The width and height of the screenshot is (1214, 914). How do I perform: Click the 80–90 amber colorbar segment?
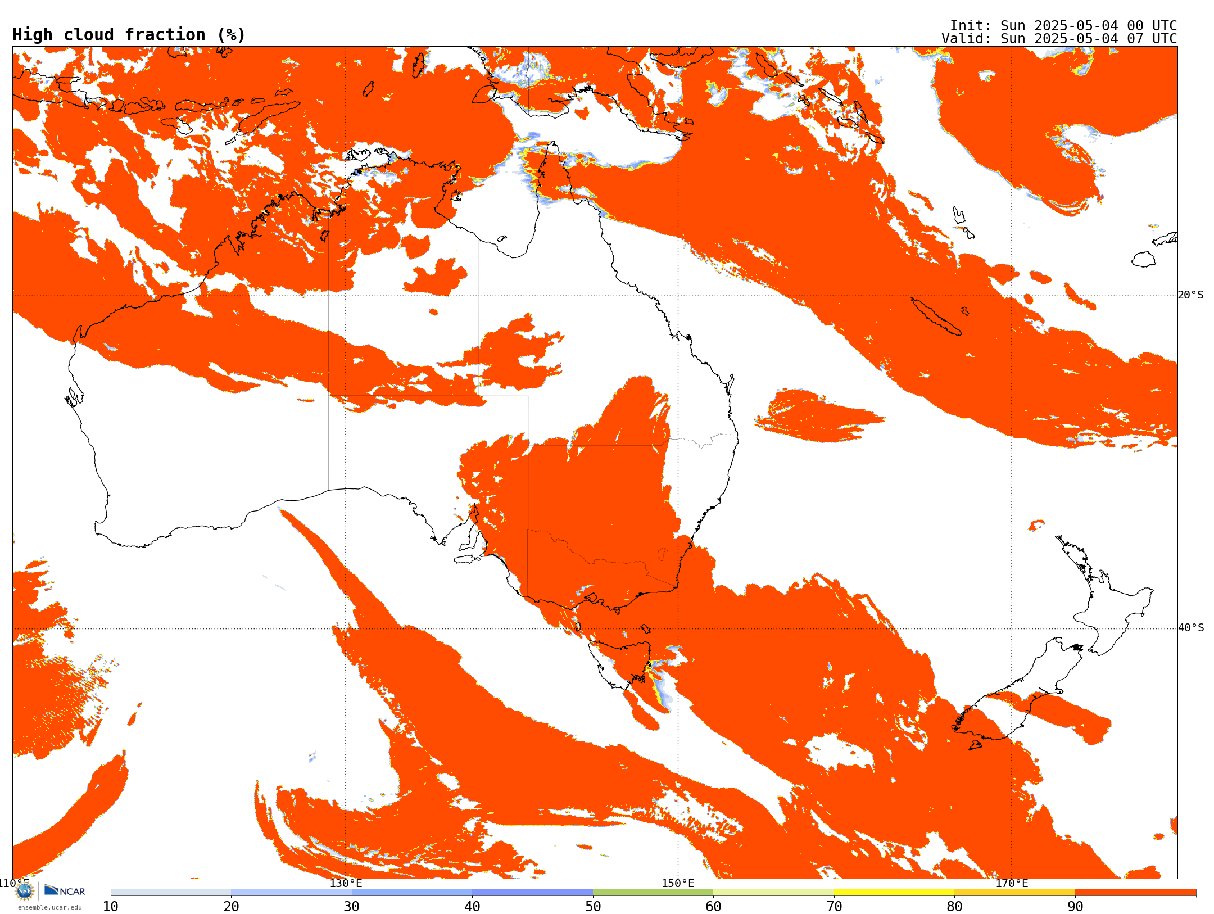(1014, 893)
